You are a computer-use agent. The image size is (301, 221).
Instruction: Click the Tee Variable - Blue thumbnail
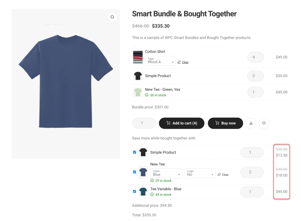click(x=143, y=192)
